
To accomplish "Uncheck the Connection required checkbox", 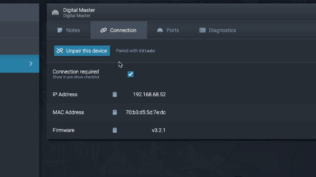I will pos(130,74).
